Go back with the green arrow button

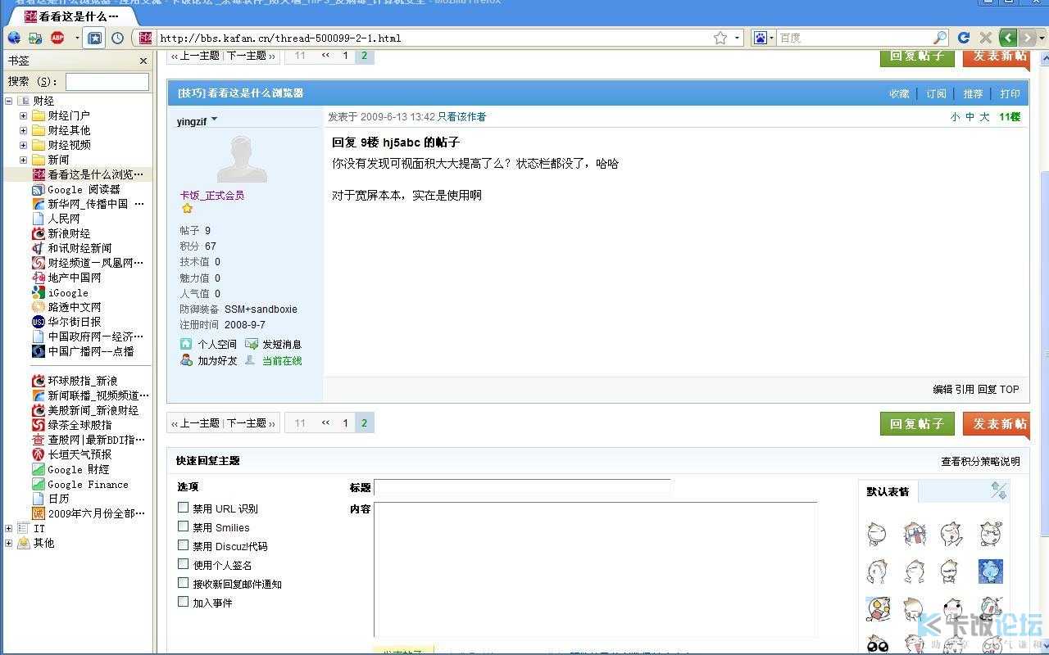click(1008, 38)
